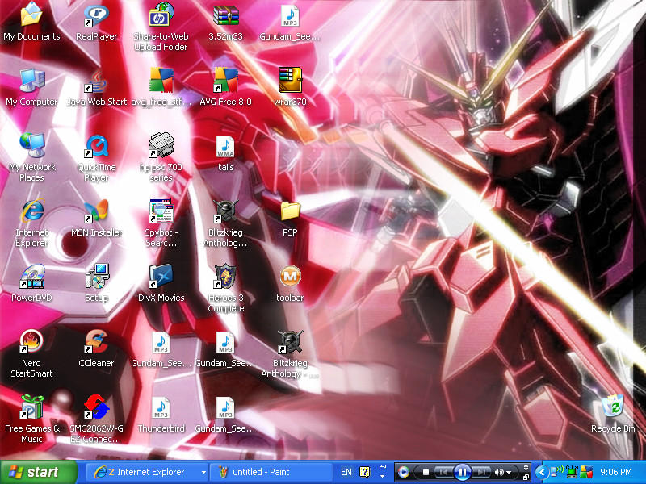Restore the Windows Media Player window
Viewport: 646px width, 484px height.
(x=526, y=477)
